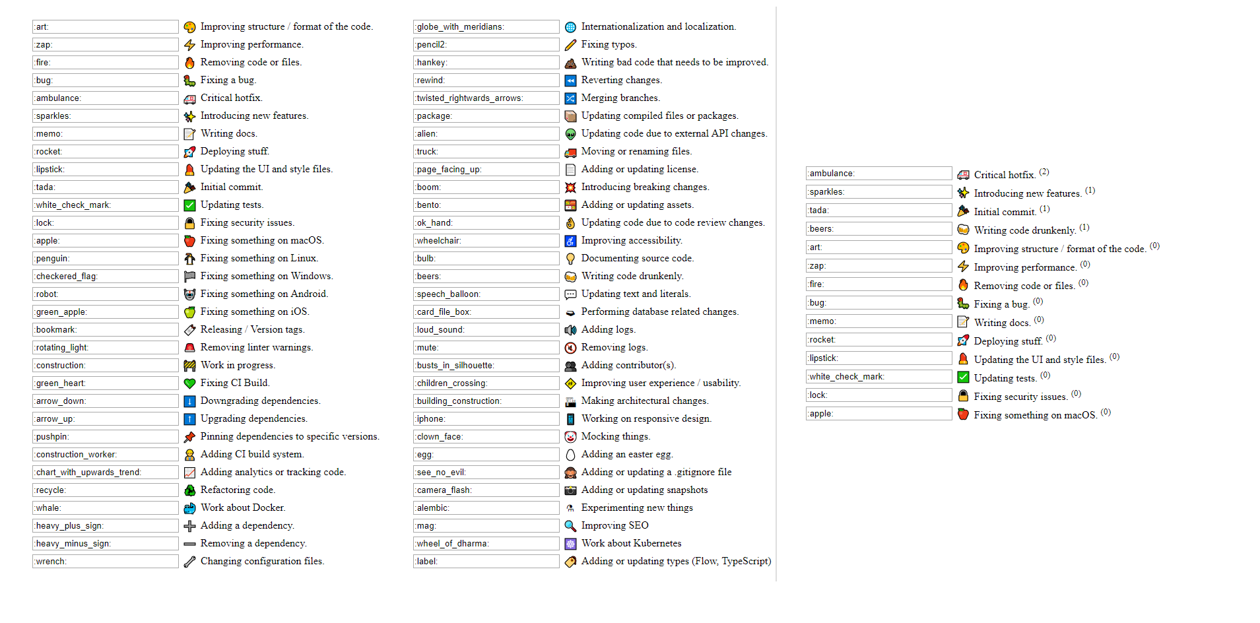Click the bookmark emoji for version tags
This screenshot has width=1260, height=623.
[x=189, y=330]
